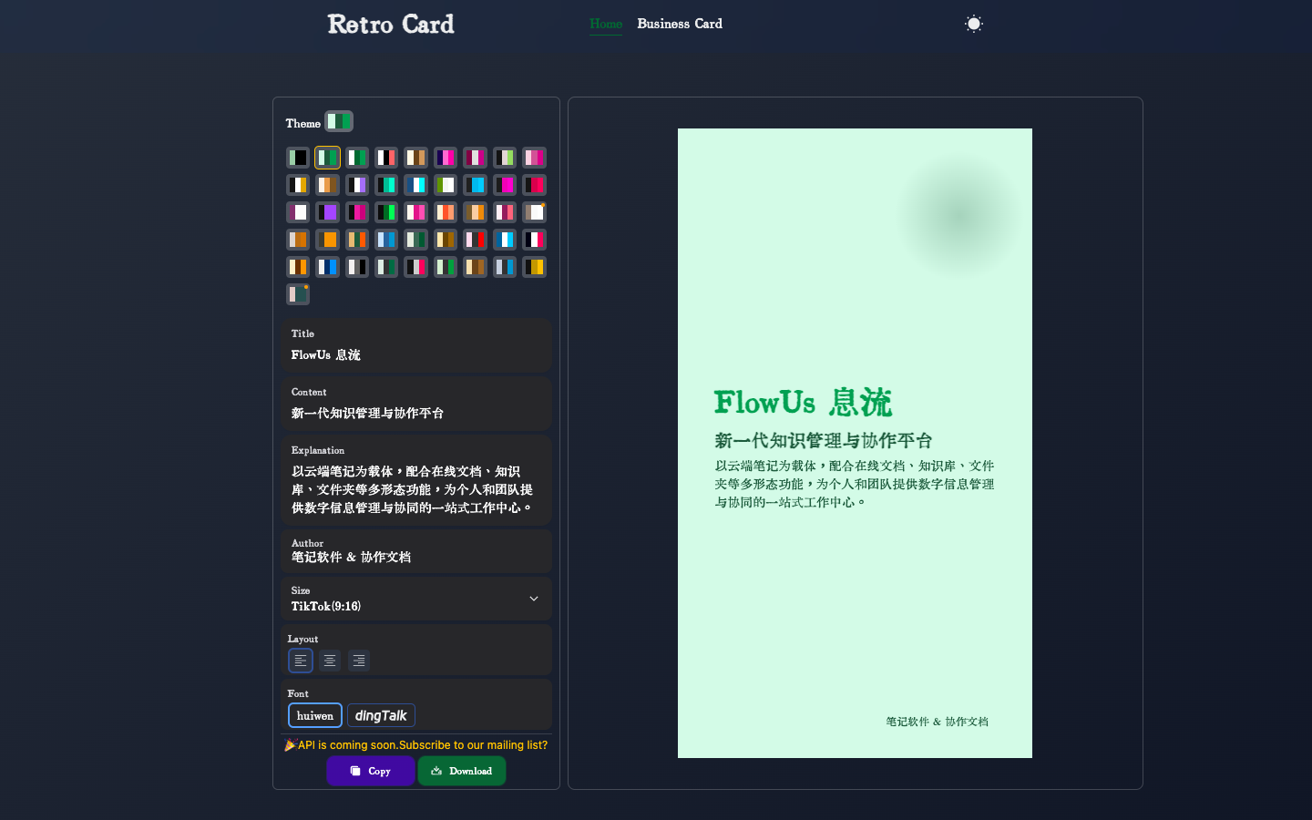
Task: Click into the Content text field
Action: (x=416, y=404)
